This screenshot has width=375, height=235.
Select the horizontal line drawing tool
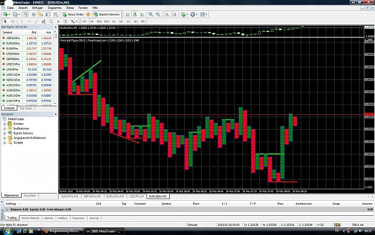(29, 22)
